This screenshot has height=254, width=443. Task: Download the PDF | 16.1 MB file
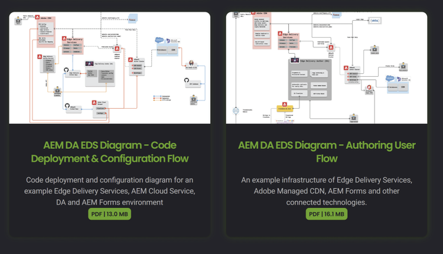[x=327, y=214]
